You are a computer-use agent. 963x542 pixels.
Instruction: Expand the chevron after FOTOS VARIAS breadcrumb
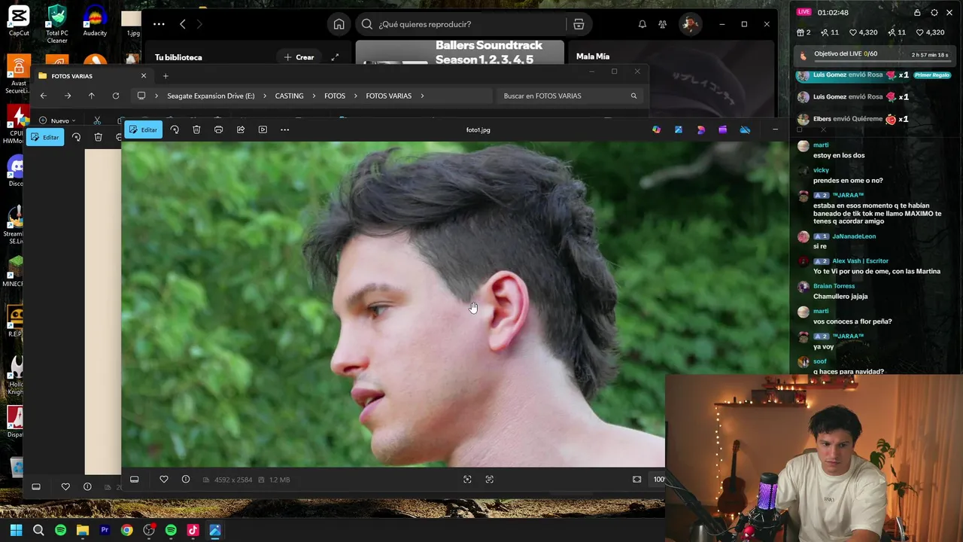click(423, 96)
